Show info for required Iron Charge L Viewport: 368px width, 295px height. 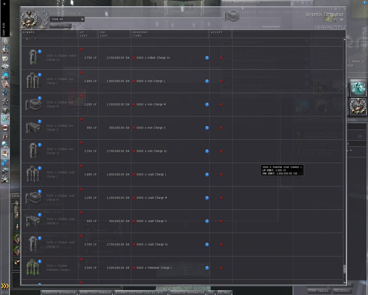(207, 81)
